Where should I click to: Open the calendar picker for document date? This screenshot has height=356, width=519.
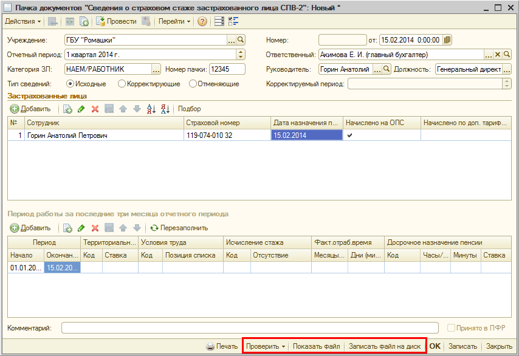pos(447,40)
